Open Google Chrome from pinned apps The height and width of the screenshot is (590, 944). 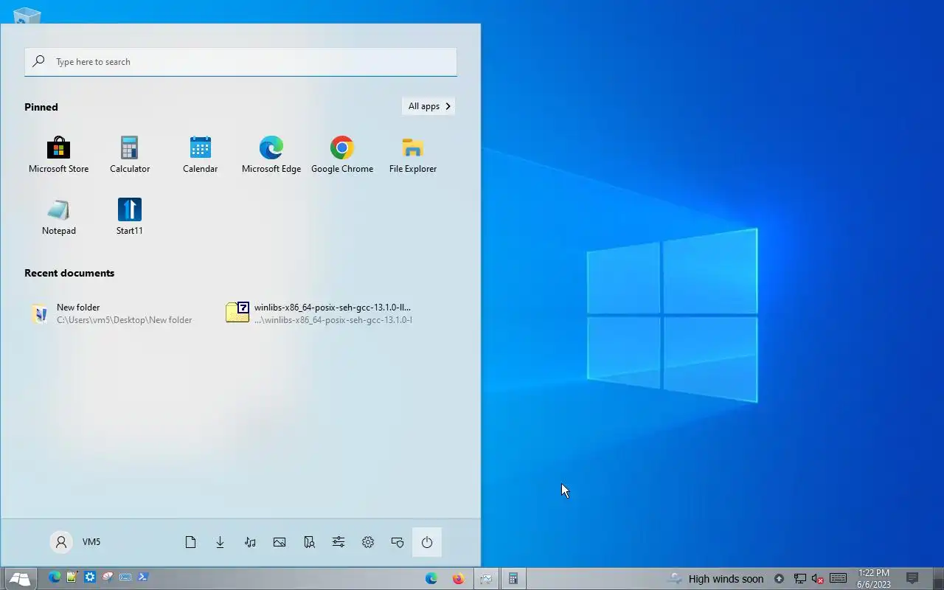click(342, 155)
